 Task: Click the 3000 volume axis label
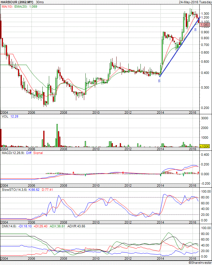(205, 118)
